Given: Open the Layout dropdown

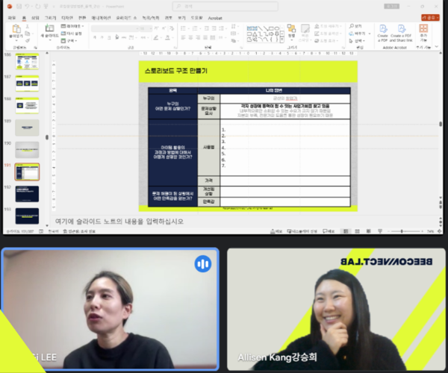Looking at the screenshot, I should (x=72, y=26).
